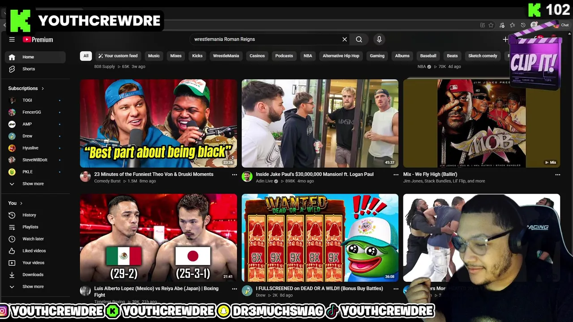The image size is (573, 322).
Task: Open Theo Von & Druski video thumbnail
Action: point(158,123)
